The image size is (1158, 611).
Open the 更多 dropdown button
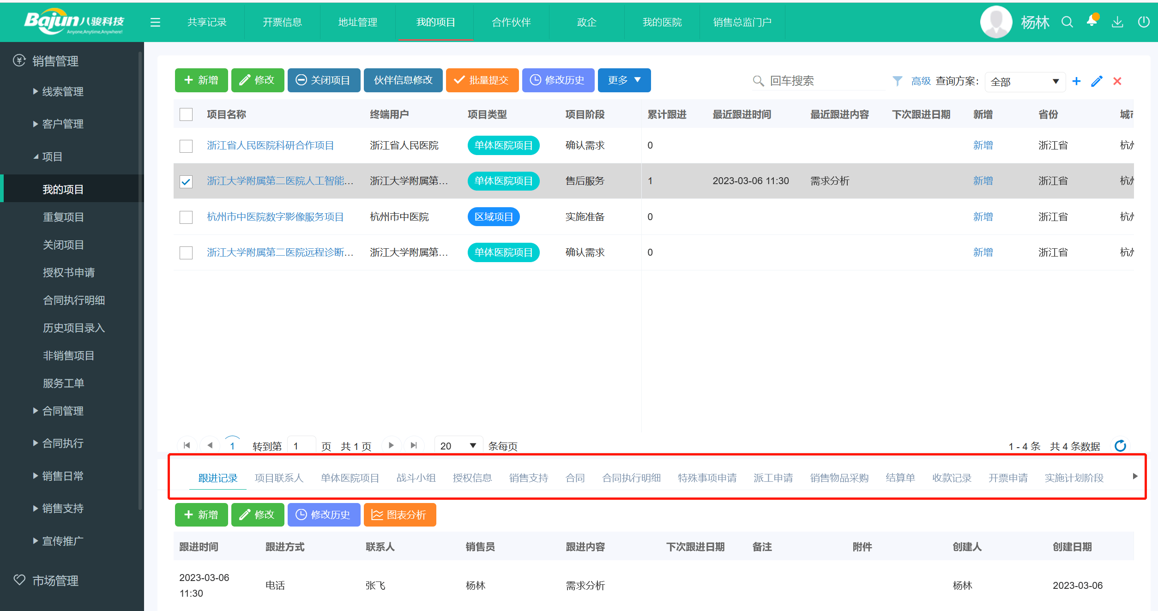tap(624, 80)
